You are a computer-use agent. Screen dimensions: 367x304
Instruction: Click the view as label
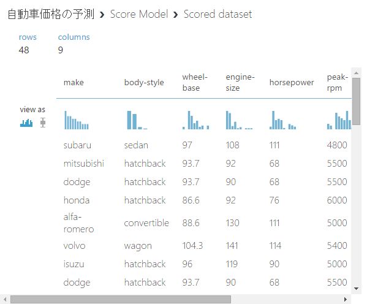(x=32, y=109)
